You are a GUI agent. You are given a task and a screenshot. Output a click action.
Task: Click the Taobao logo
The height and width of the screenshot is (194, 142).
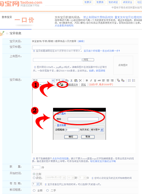click(x=21, y=3)
